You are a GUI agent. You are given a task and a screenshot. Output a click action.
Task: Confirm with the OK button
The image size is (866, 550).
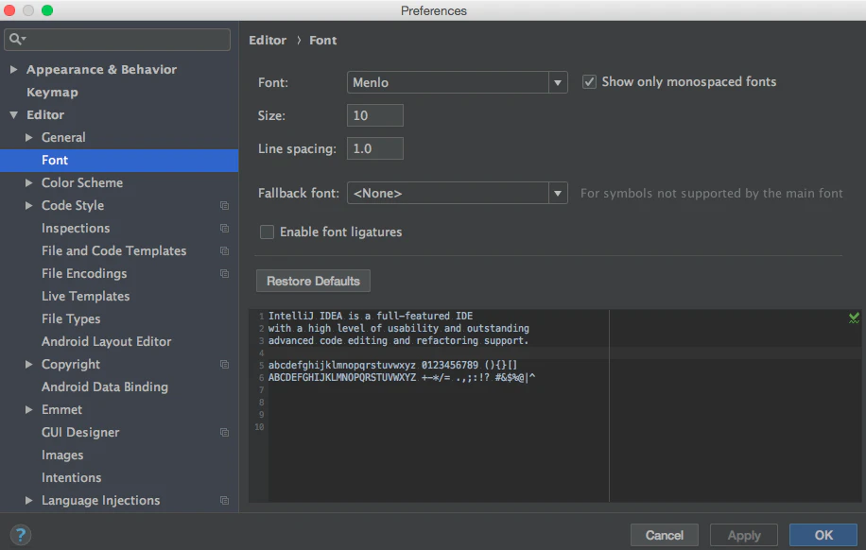[823, 535]
